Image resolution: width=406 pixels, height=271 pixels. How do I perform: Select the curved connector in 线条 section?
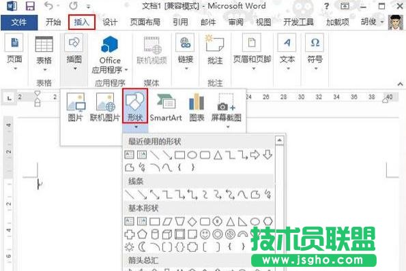(205, 195)
